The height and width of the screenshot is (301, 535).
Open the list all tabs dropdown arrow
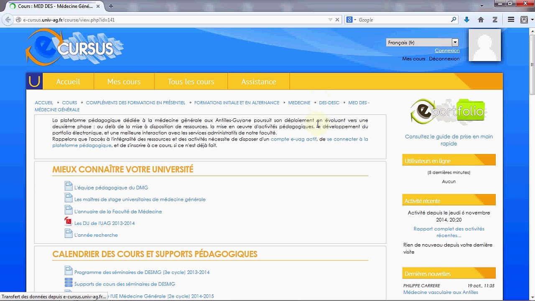(x=481, y=6)
